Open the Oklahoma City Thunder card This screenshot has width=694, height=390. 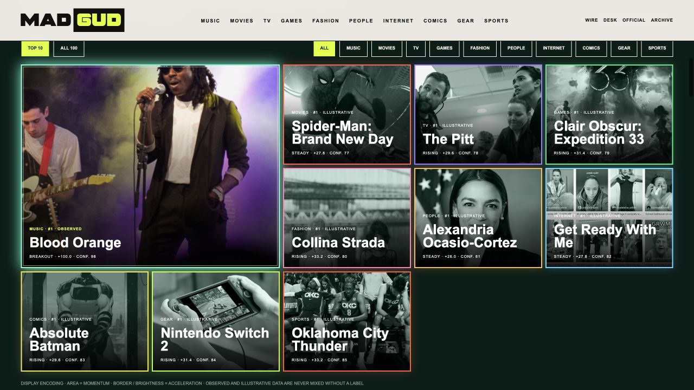click(x=347, y=321)
